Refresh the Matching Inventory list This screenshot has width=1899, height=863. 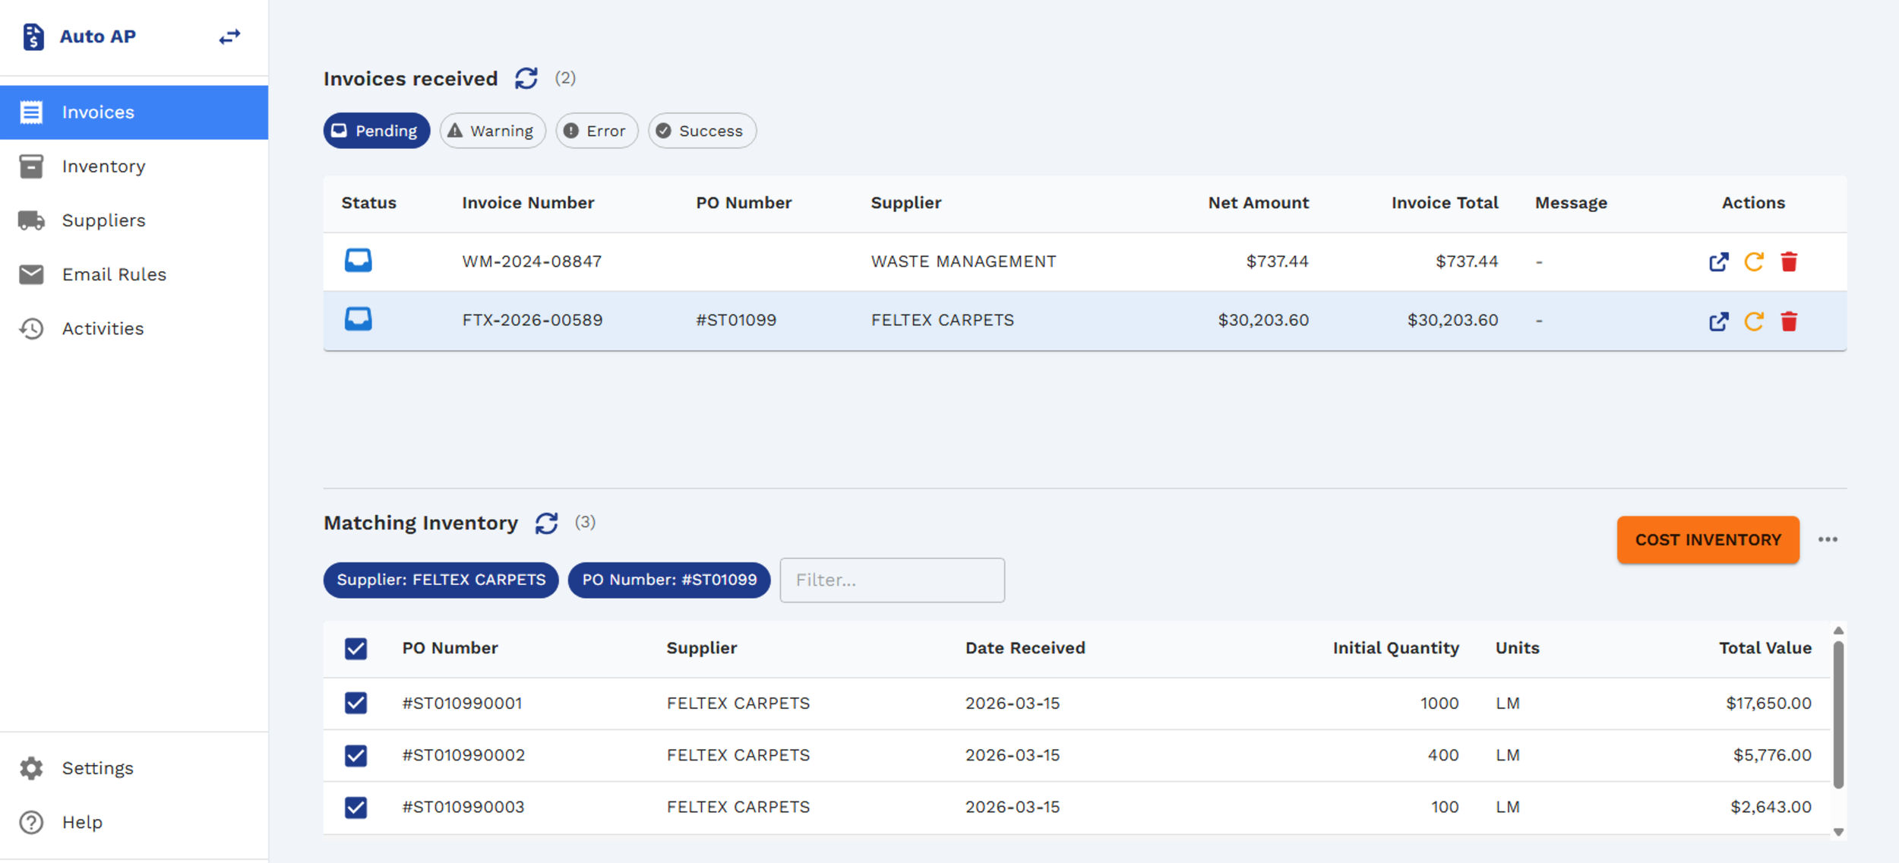coord(546,523)
